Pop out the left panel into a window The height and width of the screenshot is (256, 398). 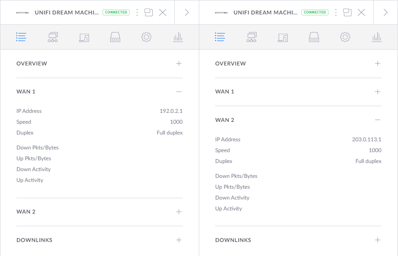point(149,13)
